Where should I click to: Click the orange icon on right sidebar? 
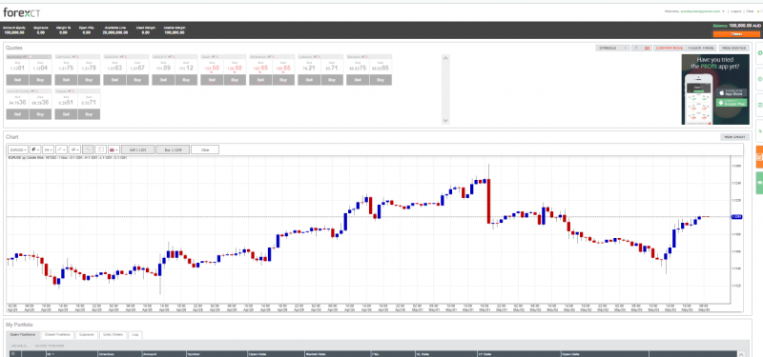[x=759, y=157]
